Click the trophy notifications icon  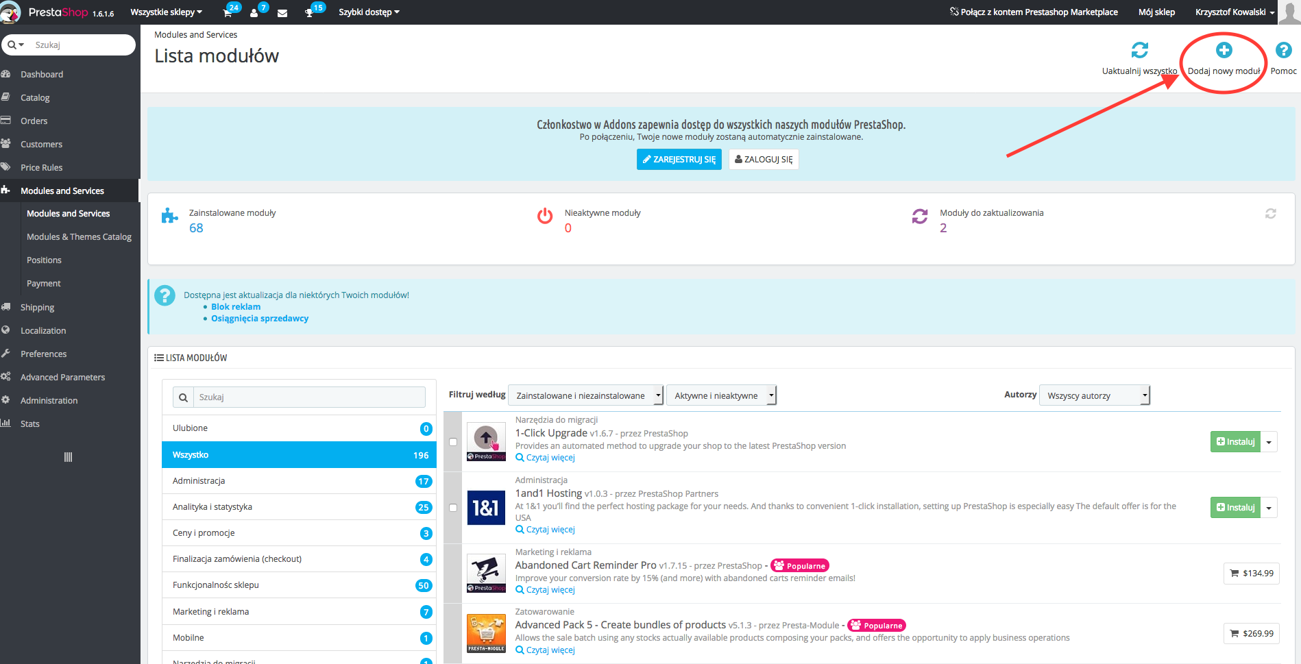point(309,13)
